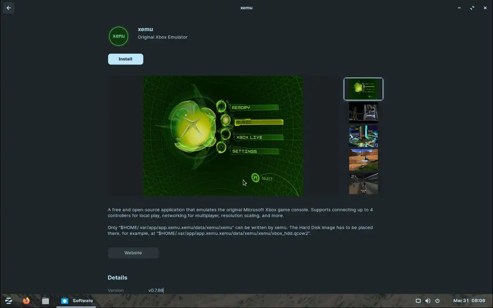493x308 pixels.
Task: Click the xemu title text
Action: point(146,29)
